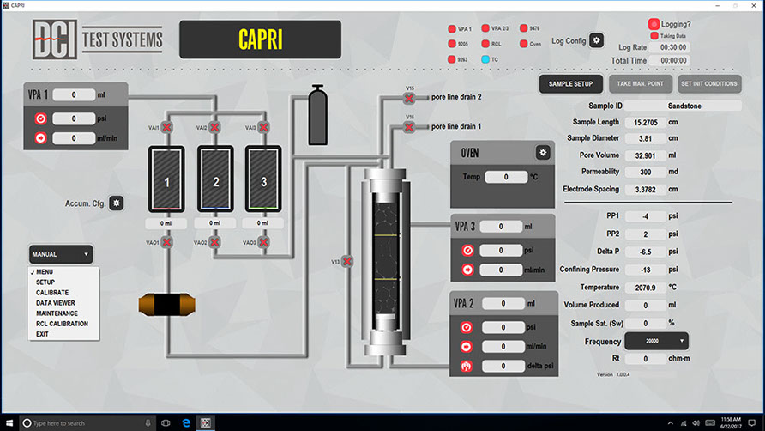Toggle the Logging indicator button
Viewport: 765px width, 431px height.
tap(654, 24)
